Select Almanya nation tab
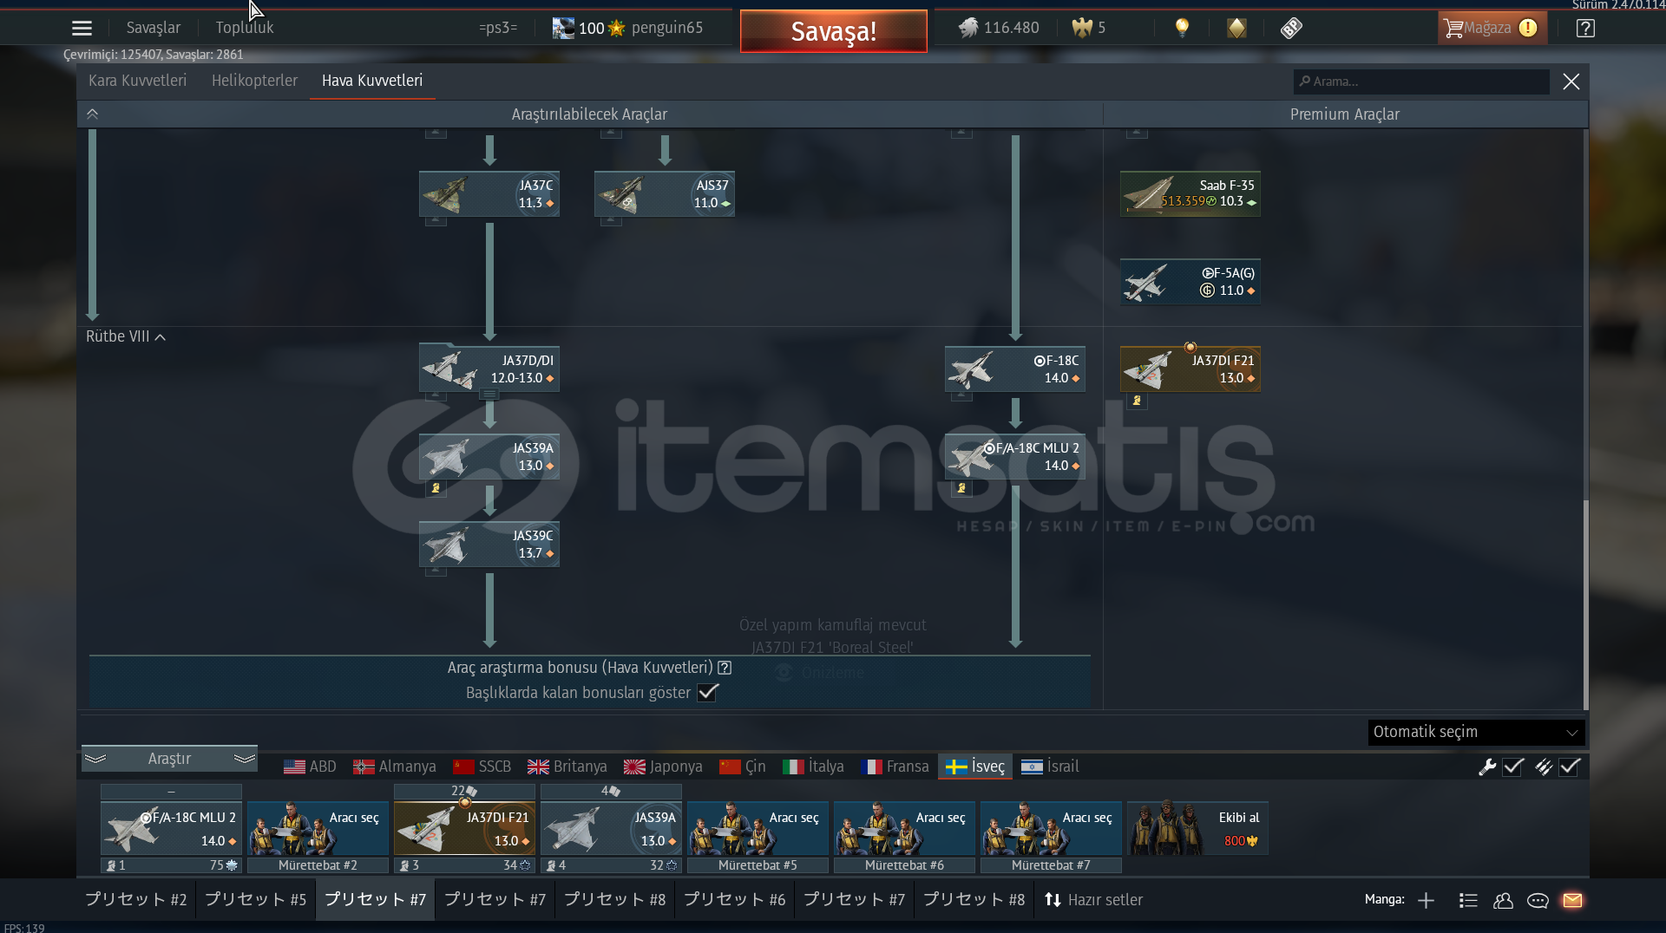The height and width of the screenshot is (933, 1666). click(395, 767)
